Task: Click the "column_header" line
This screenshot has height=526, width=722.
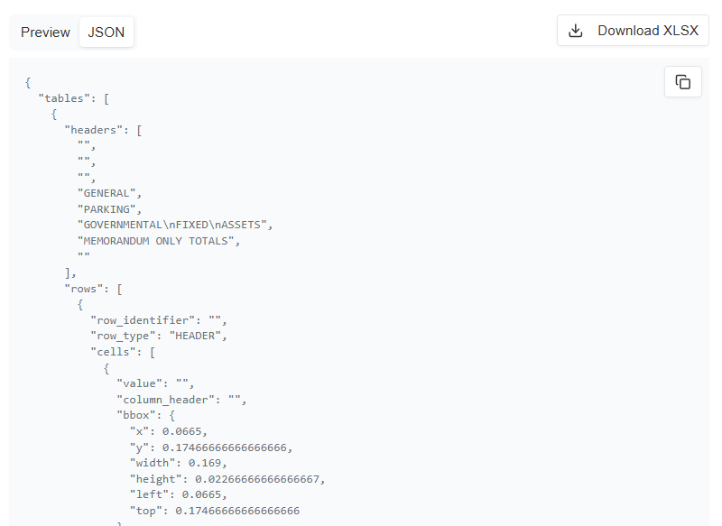Action: (182, 400)
